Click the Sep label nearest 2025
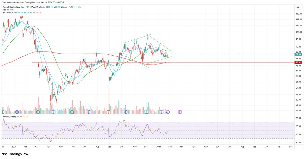305x159 pixels. click(x=109, y=147)
